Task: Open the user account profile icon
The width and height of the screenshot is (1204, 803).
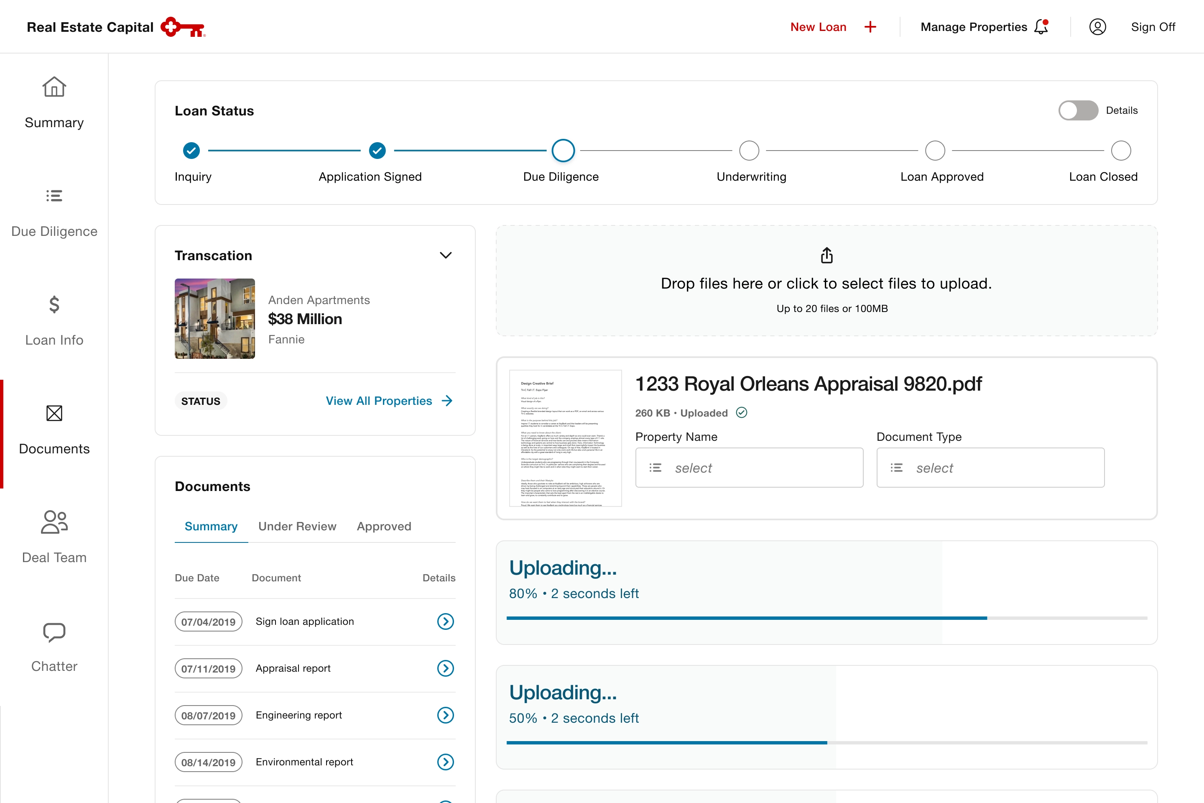Action: click(x=1097, y=27)
